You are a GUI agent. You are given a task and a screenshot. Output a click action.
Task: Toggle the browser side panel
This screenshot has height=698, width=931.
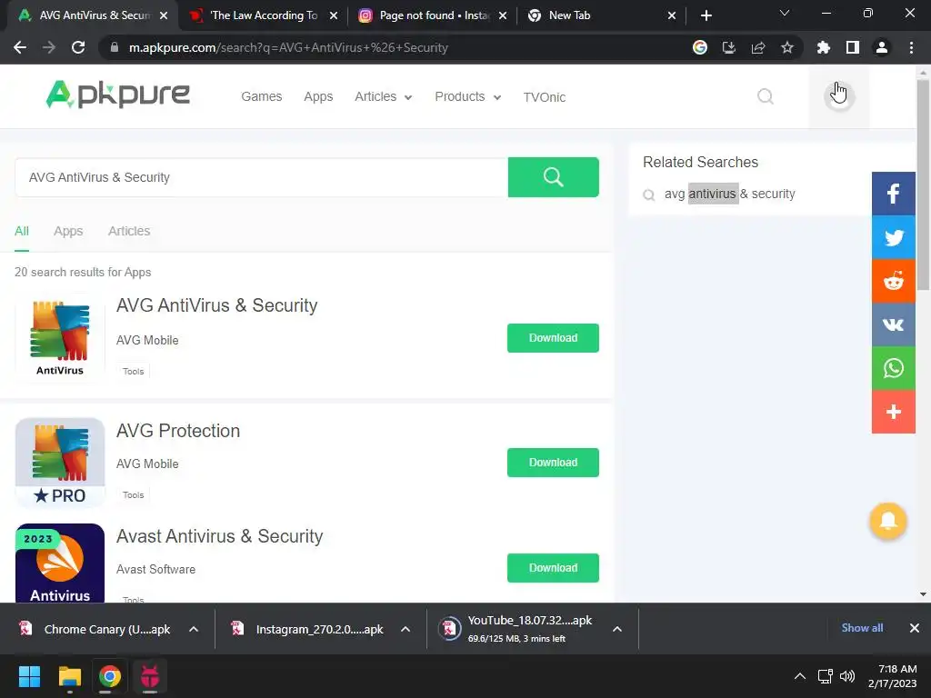pyautogui.click(x=853, y=47)
